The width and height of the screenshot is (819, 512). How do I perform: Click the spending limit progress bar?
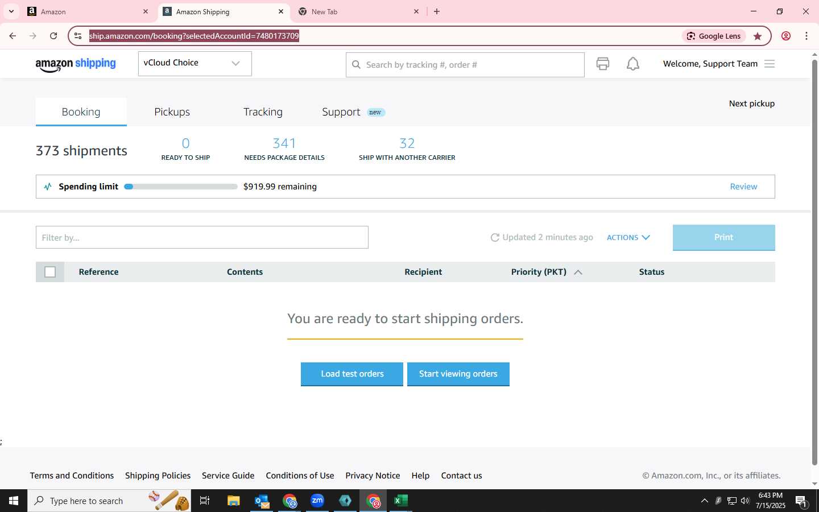(181, 187)
